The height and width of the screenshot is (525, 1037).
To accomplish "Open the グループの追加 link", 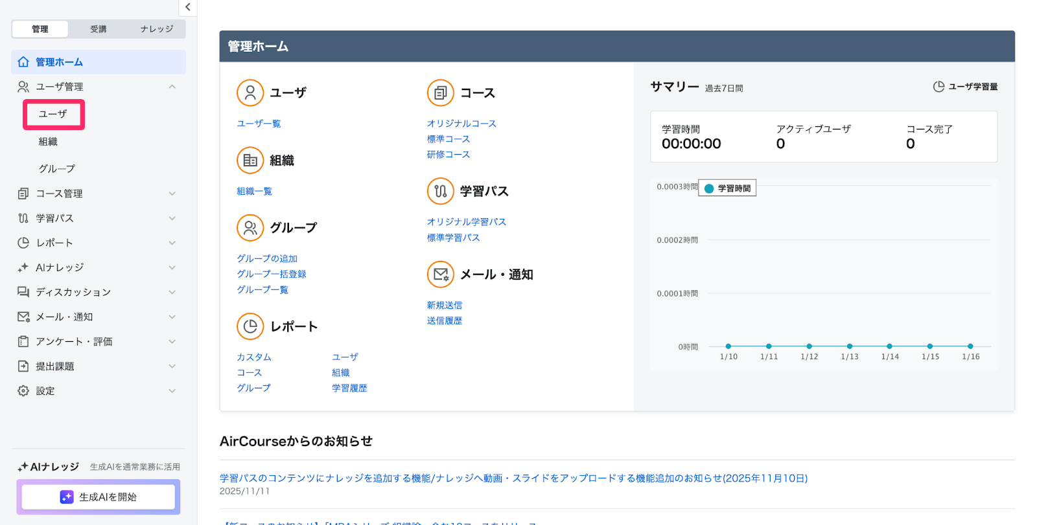I will [267, 259].
